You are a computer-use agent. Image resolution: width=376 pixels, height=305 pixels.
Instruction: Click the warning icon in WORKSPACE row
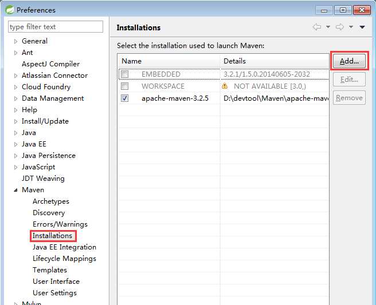coord(225,86)
